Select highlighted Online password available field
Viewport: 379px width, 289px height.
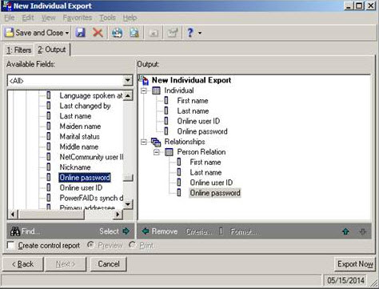85,178
